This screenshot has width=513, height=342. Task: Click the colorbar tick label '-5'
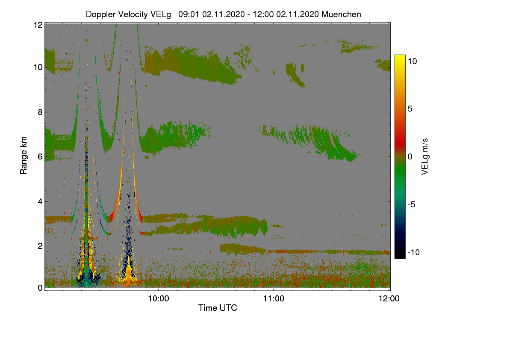point(413,204)
